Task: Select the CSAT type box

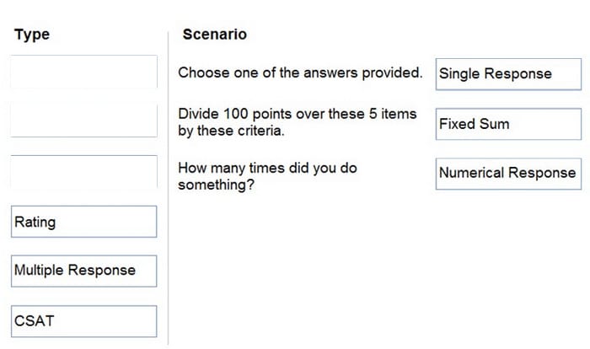Action: pos(84,321)
